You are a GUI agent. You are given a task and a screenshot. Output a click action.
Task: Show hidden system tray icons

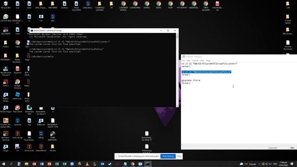259,164
